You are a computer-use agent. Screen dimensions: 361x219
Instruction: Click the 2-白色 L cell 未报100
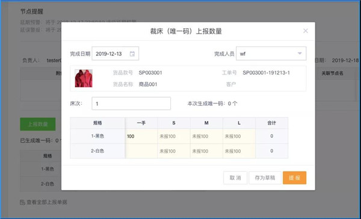tap(239, 151)
